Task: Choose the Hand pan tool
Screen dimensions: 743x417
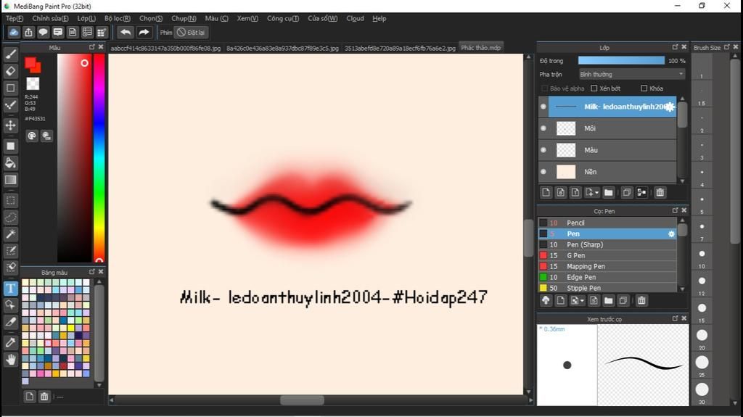Action: pyautogui.click(x=10, y=359)
